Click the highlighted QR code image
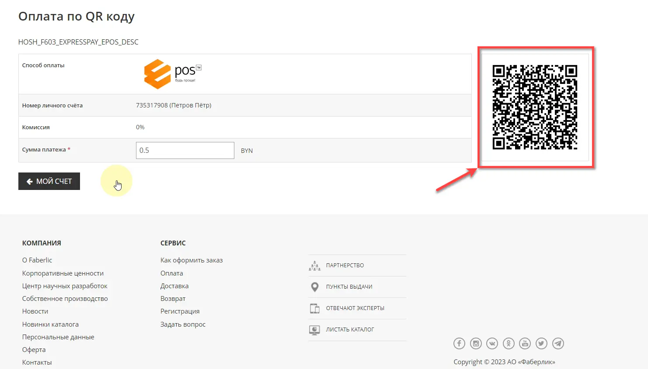The height and width of the screenshot is (369, 648). [535, 107]
